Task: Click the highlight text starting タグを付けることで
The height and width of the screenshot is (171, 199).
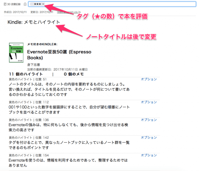Action: pyautogui.click(x=69, y=145)
